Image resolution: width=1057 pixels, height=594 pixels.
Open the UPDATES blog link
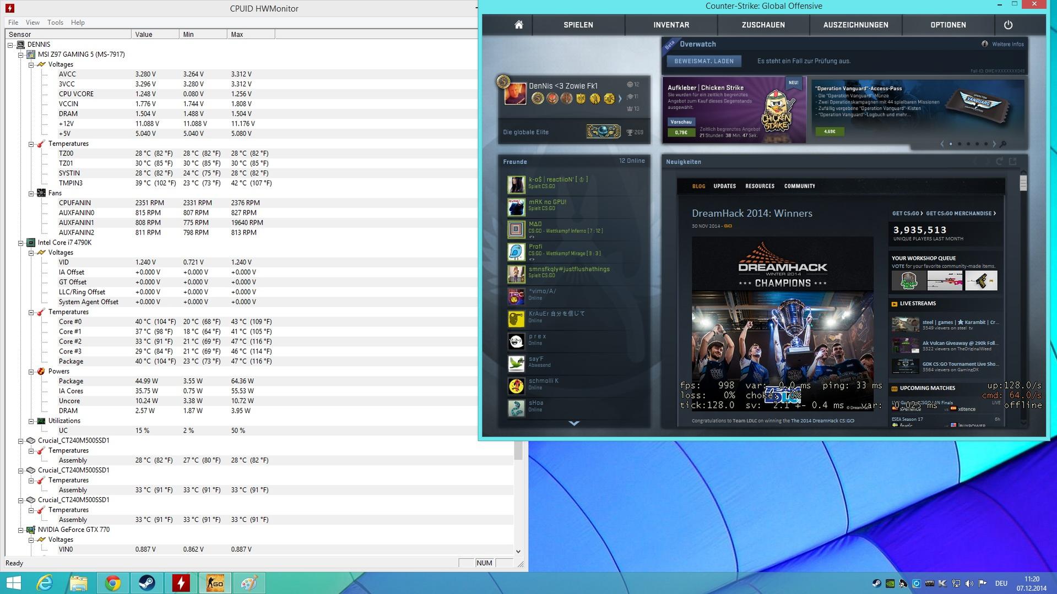(x=724, y=186)
